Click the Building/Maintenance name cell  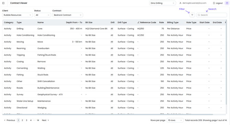(x=48, y=88)
